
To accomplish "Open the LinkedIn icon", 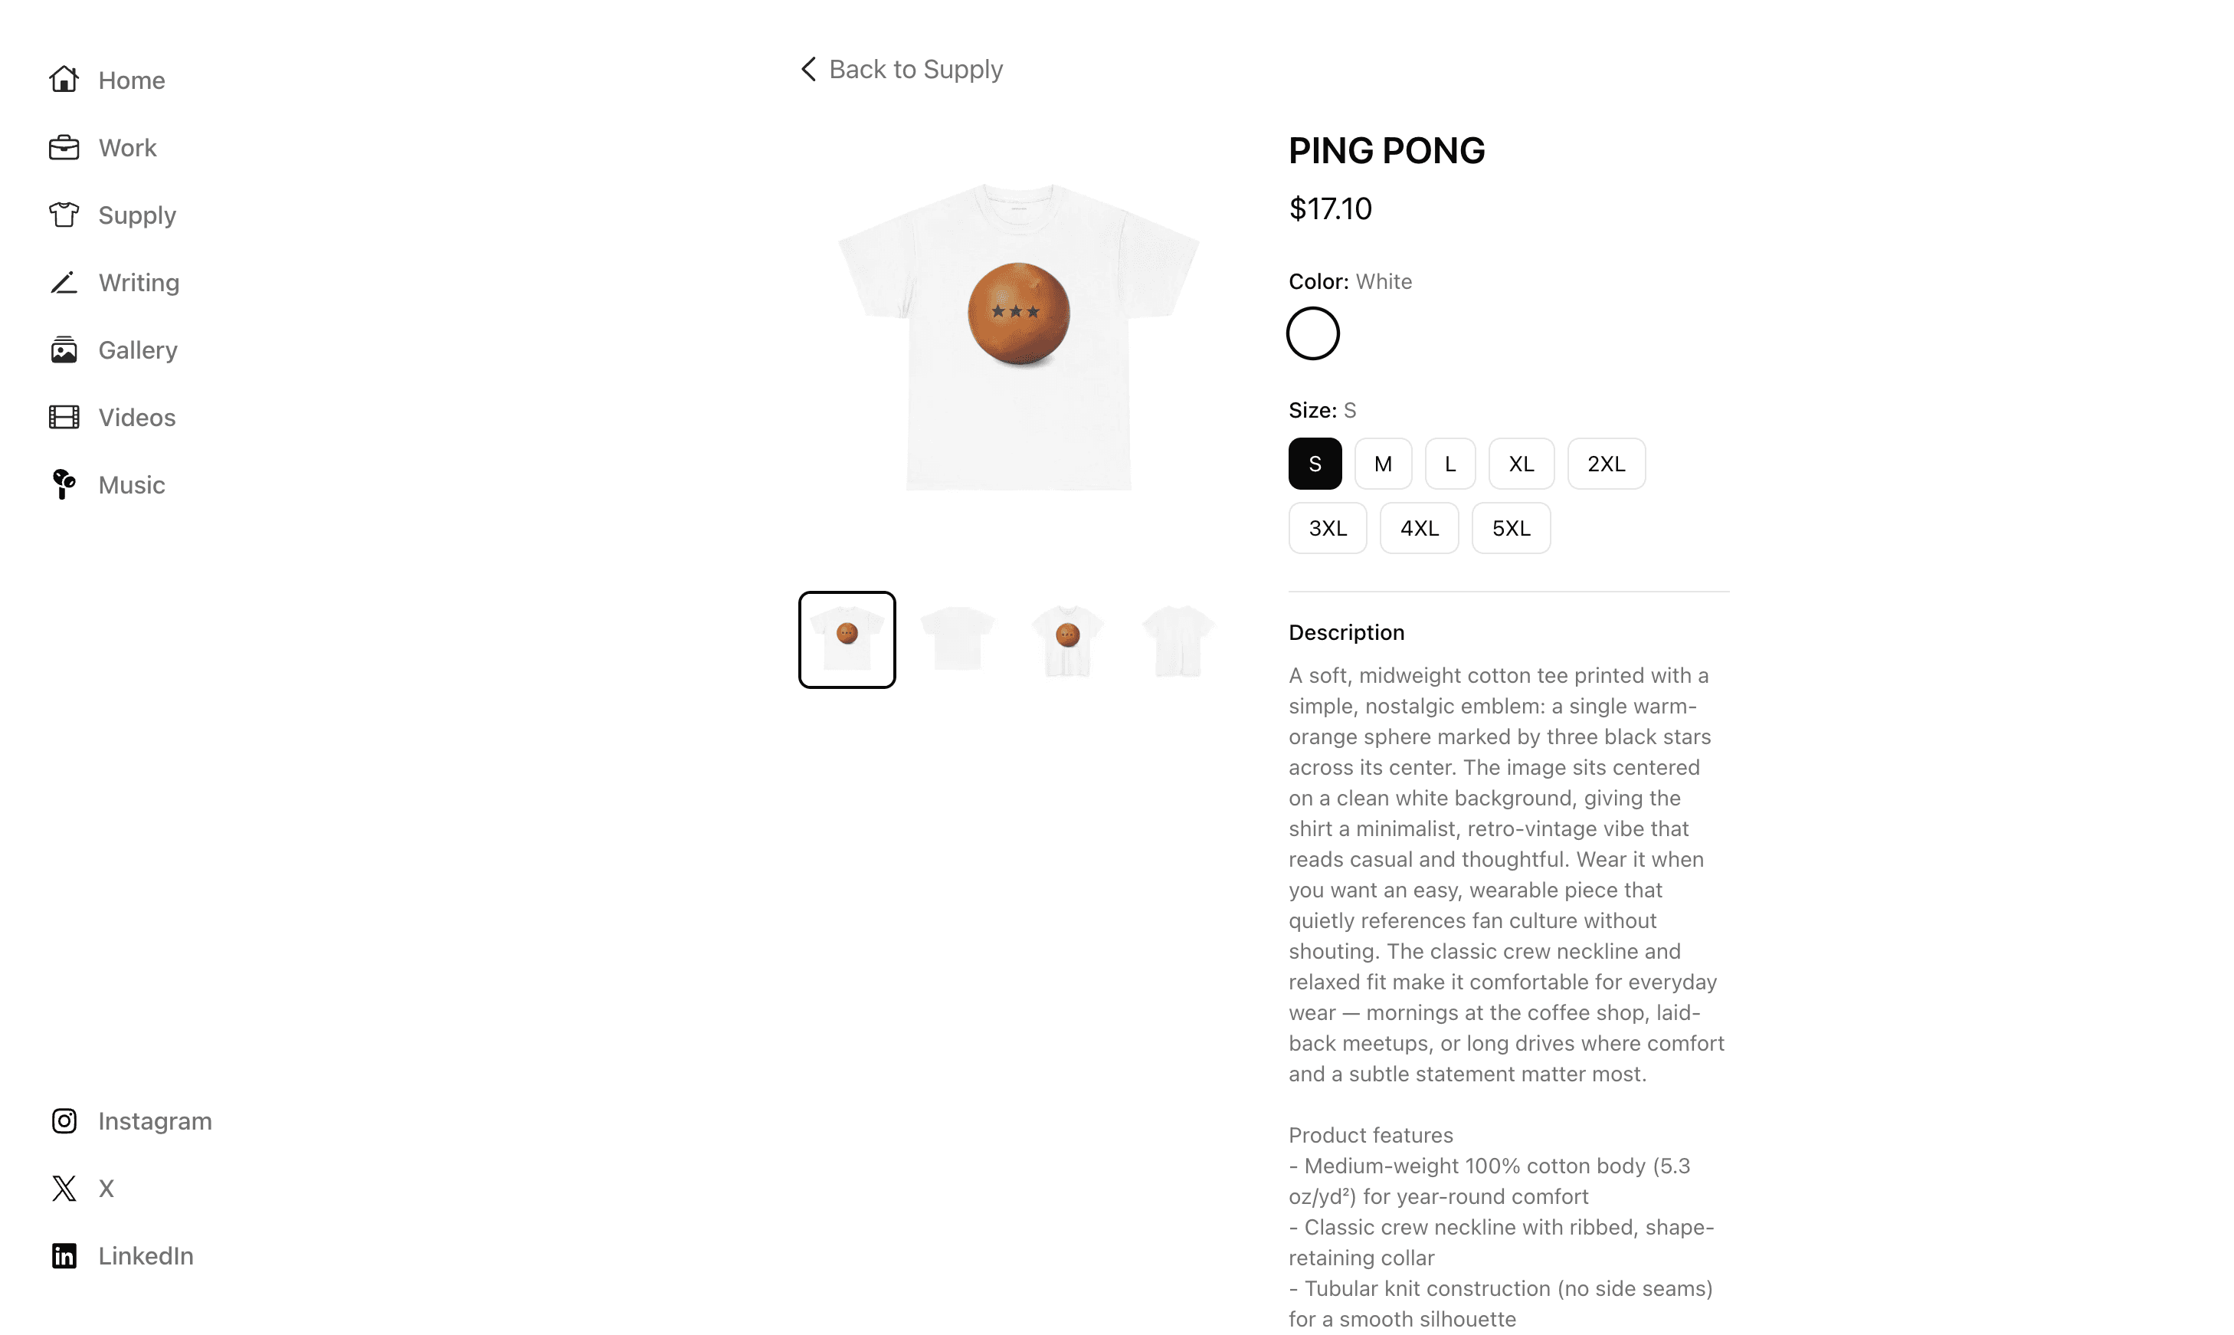I will pos(64,1255).
